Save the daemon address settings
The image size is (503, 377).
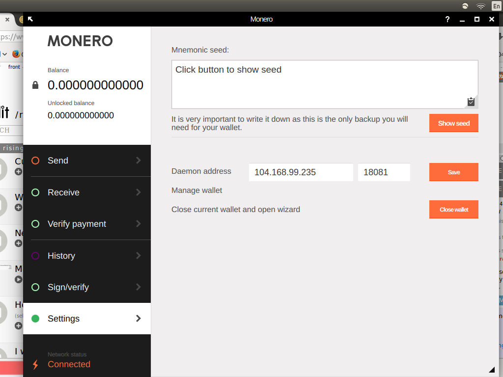(453, 172)
